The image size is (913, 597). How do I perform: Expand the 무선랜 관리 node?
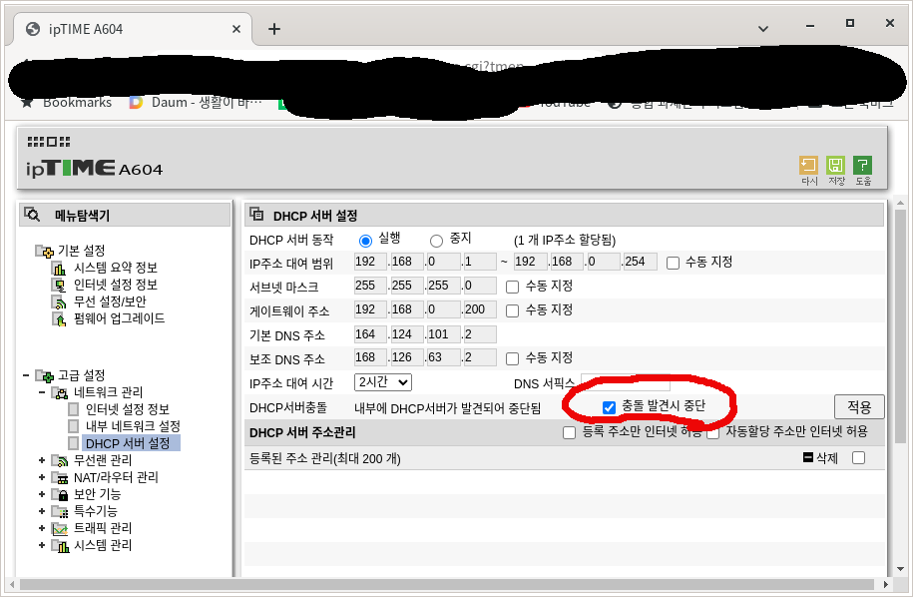[42, 460]
